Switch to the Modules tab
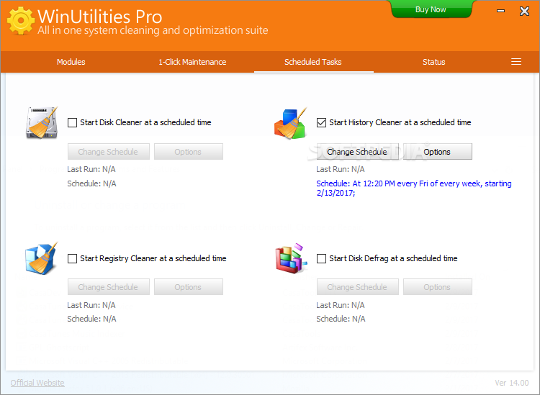 71,62
